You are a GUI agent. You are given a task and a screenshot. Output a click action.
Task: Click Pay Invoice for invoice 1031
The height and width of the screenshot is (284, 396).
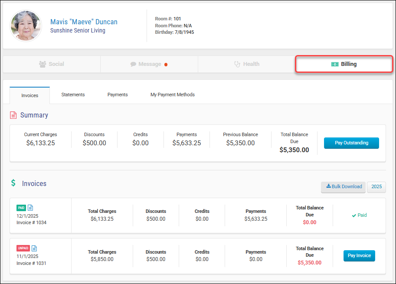[359, 255]
